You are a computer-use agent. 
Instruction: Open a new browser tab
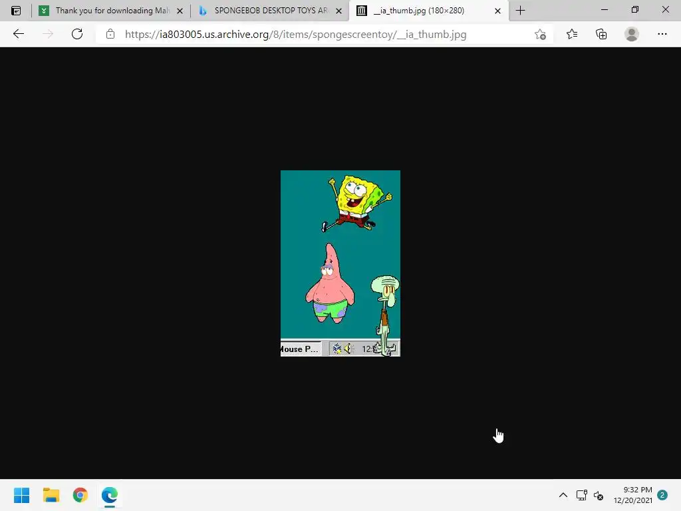(x=520, y=11)
